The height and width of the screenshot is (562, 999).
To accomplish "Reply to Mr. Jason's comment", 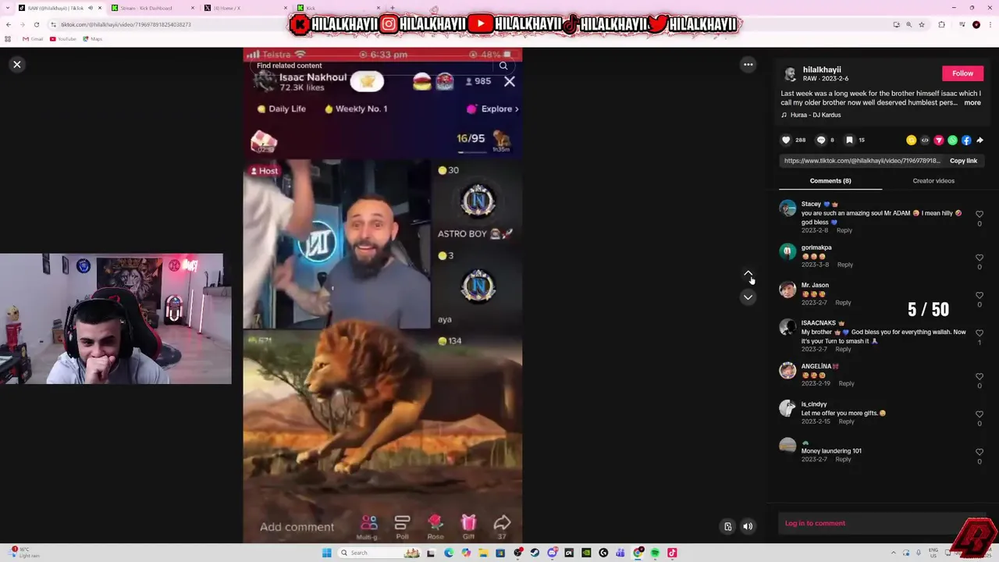I will pos(843,303).
